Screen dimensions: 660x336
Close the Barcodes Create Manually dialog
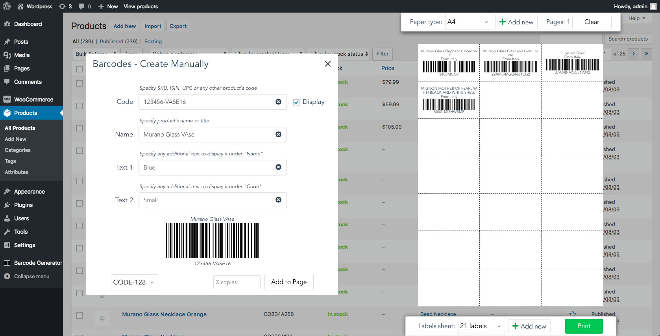(x=327, y=64)
